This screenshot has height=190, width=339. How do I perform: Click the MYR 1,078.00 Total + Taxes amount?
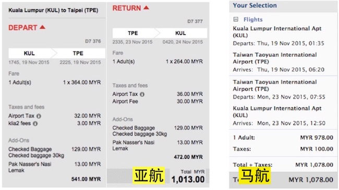pyautogui.click(x=314, y=164)
